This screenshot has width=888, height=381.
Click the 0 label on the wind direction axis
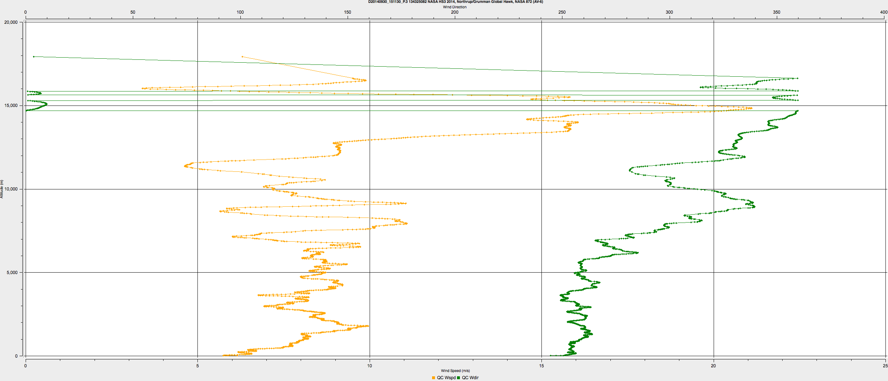click(25, 12)
